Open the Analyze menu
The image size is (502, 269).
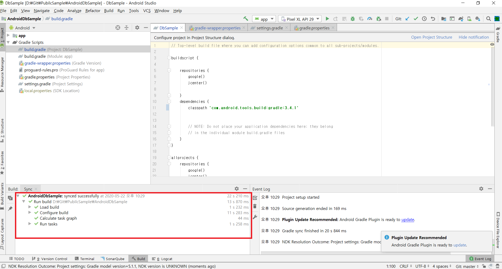pyautogui.click(x=74, y=10)
